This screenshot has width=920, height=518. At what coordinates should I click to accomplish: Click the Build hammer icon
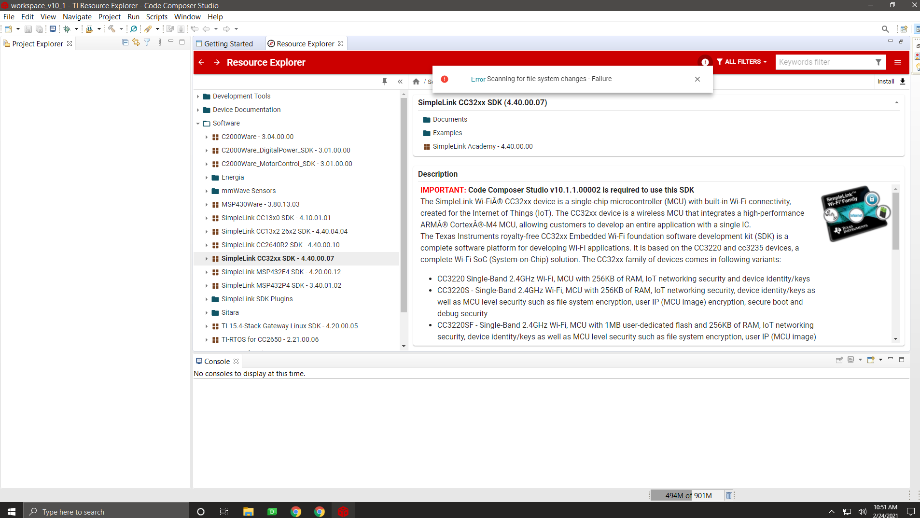tap(112, 29)
